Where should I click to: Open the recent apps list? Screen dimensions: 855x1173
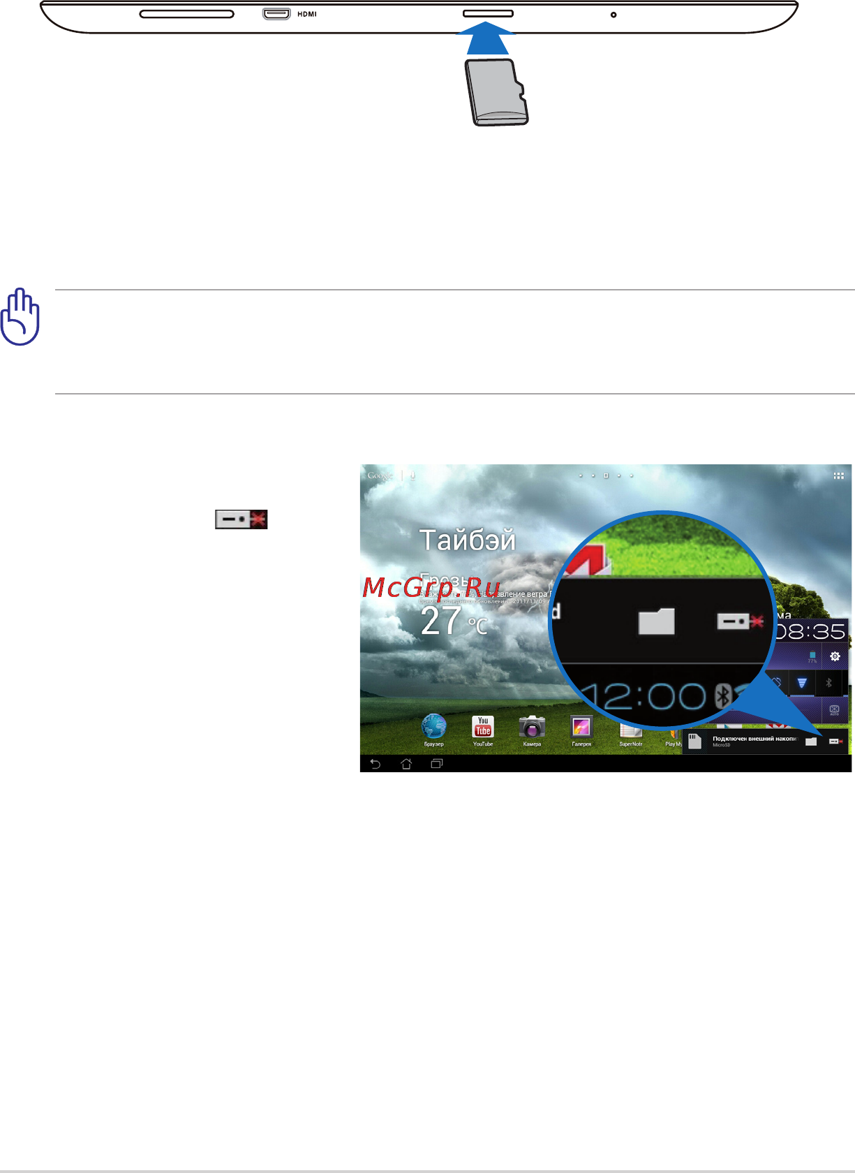coord(437,764)
